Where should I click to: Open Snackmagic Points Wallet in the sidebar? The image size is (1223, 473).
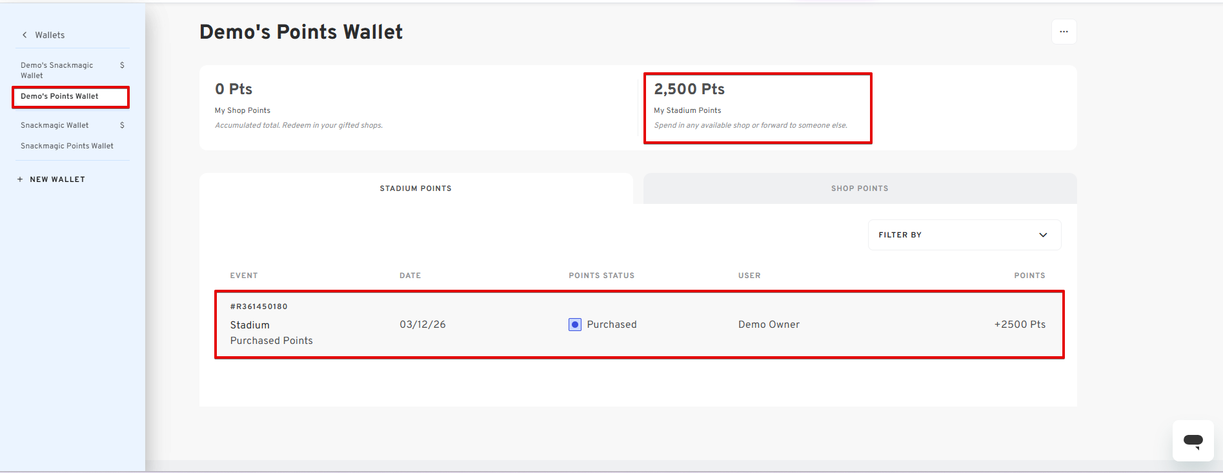(x=67, y=146)
